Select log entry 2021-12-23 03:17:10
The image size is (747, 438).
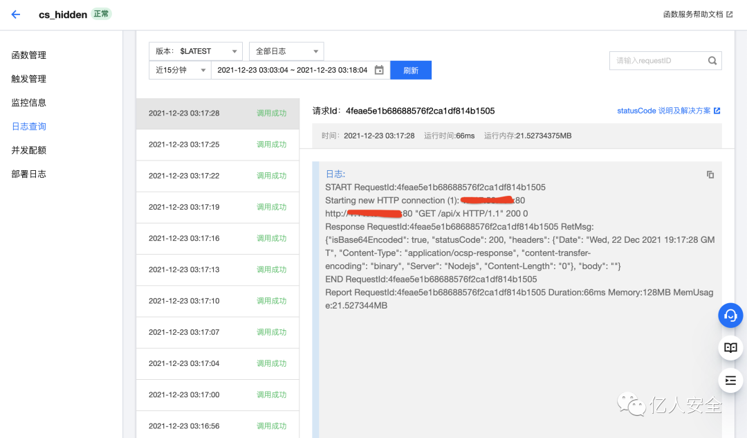tap(218, 301)
